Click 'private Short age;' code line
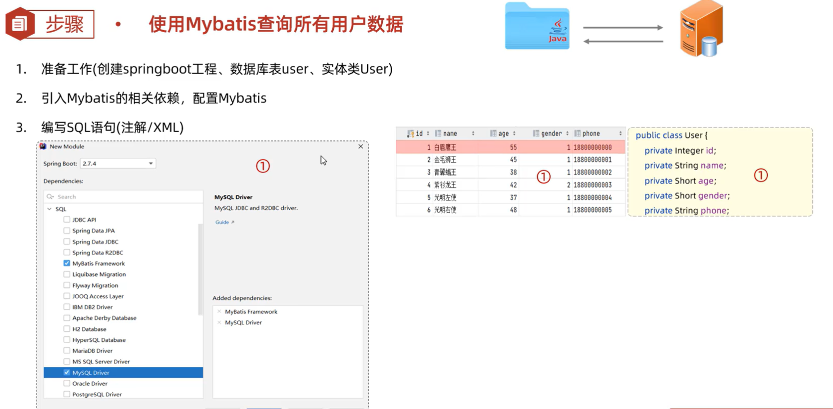The width and height of the screenshot is (833, 409). [x=680, y=181]
